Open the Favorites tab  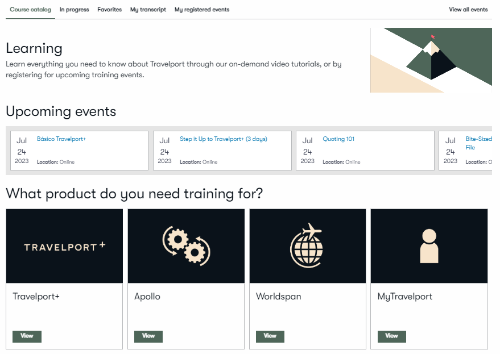pyautogui.click(x=109, y=10)
